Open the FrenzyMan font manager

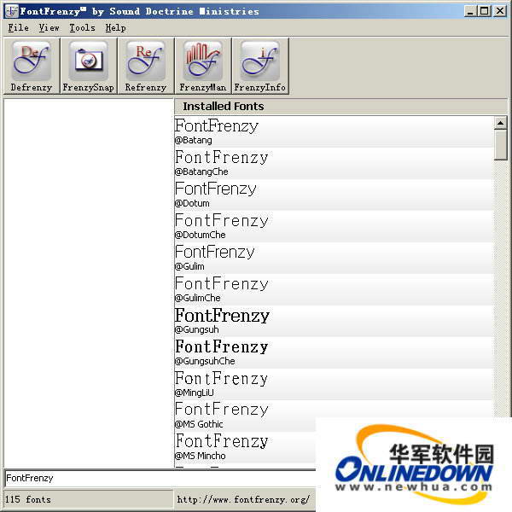(203, 67)
